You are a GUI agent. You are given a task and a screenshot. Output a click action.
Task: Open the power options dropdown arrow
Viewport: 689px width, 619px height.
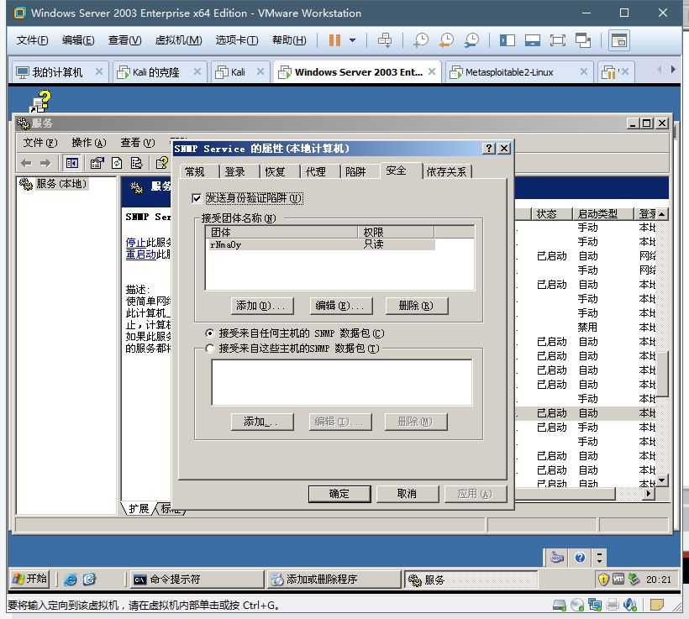click(x=352, y=40)
